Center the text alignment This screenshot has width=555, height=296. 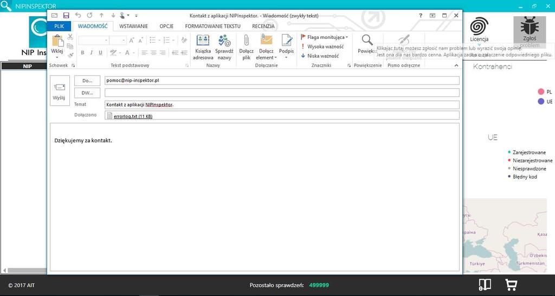[x=153, y=52]
